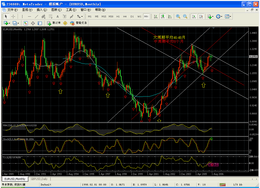
Task: Click the periods clock icon
Action: pyautogui.click(x=218, y=16)
